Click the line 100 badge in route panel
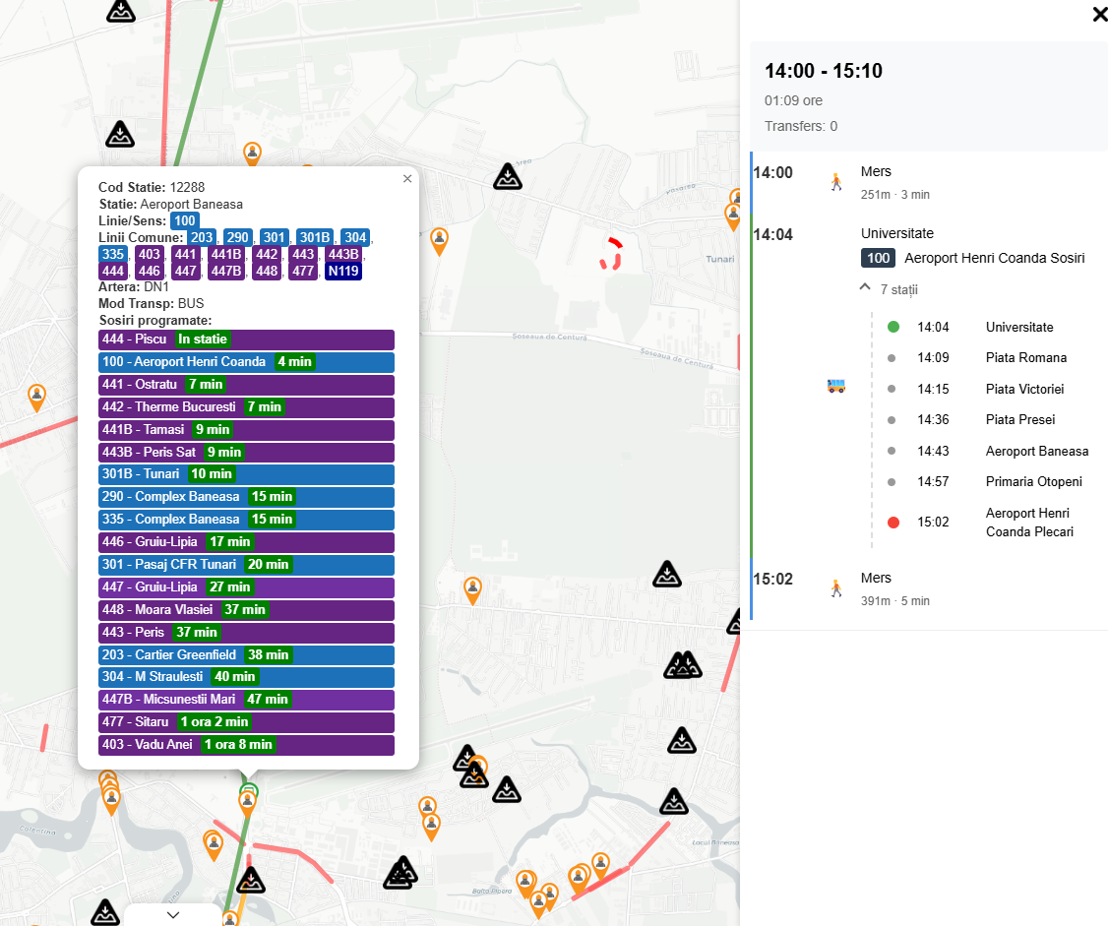Screen dimensions: 1108x926 [879, 258]
